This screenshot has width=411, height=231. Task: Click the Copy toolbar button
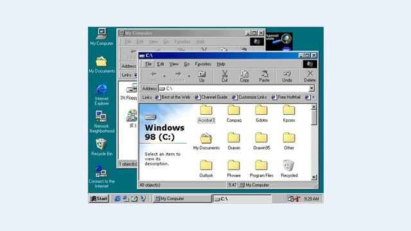tap(244, 76)
